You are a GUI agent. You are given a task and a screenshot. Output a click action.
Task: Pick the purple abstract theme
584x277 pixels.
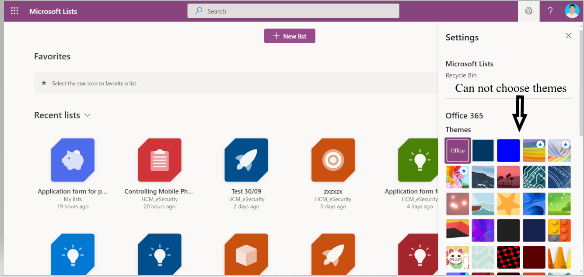(483, 230)
